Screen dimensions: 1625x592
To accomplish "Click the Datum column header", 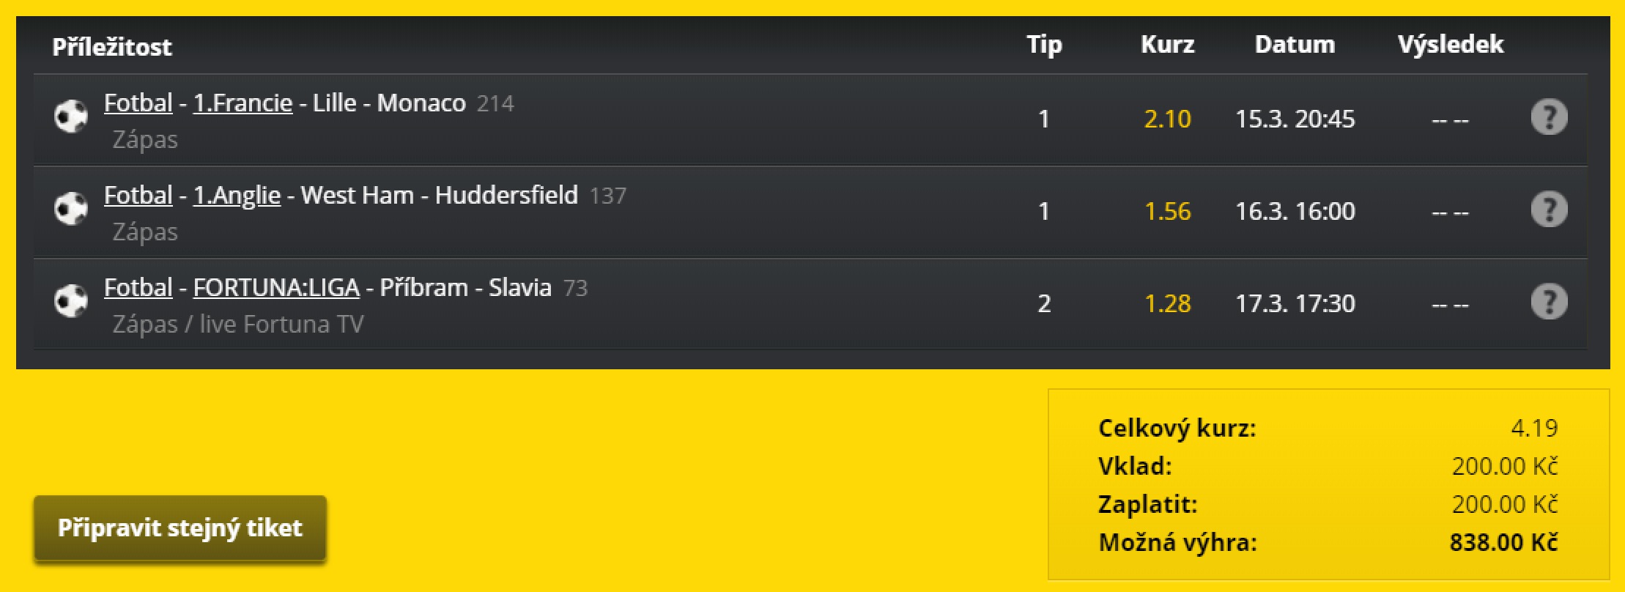I will tap(1295, 45).
